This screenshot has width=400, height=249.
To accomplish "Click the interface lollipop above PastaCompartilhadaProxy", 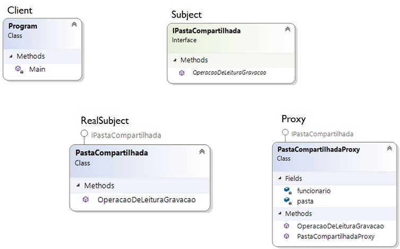I will [x=285, y=134].
